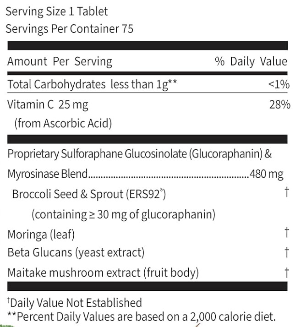The image size is (295, 327).
Task: Click '(from Ascorbic Acid)' note
Action: coord(63,123)
